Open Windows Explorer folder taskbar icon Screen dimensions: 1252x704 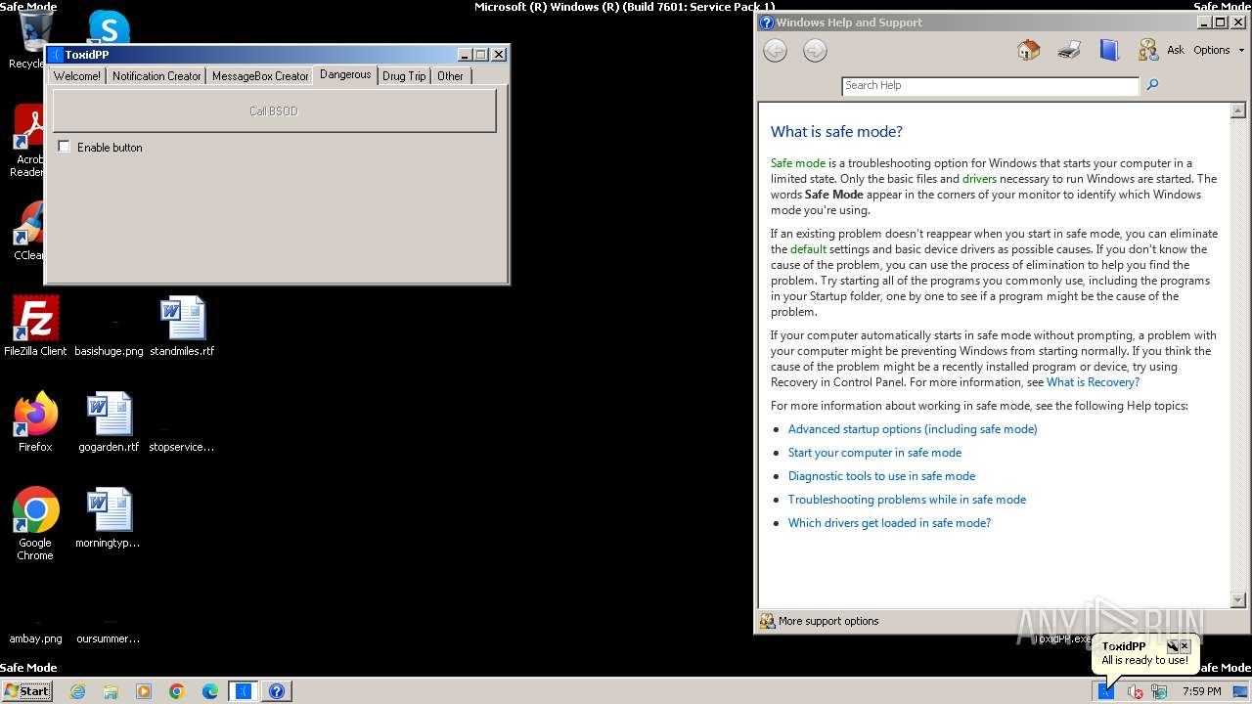coord(111,691)
